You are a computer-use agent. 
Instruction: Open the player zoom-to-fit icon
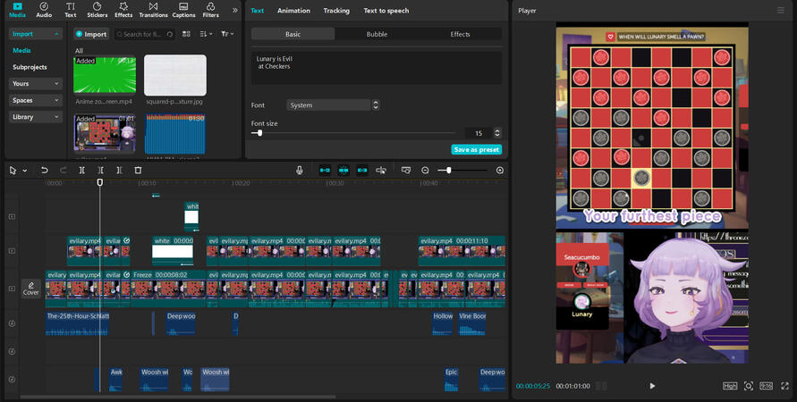pyautogui.click(x=748, y=386)
